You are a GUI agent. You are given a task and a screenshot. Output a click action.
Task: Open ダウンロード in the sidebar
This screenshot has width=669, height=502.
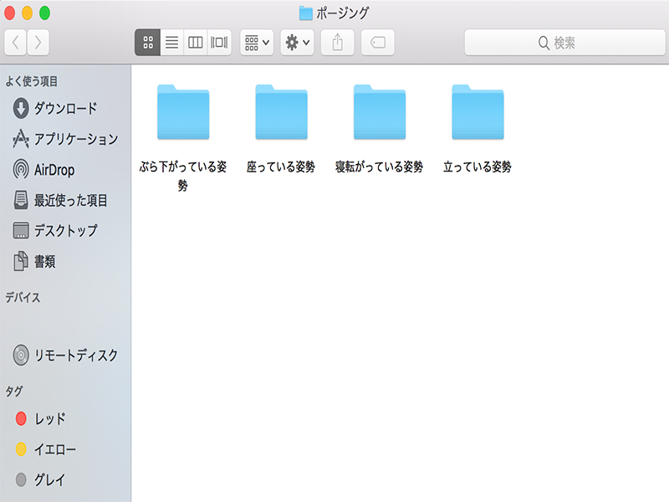point(65,109)
